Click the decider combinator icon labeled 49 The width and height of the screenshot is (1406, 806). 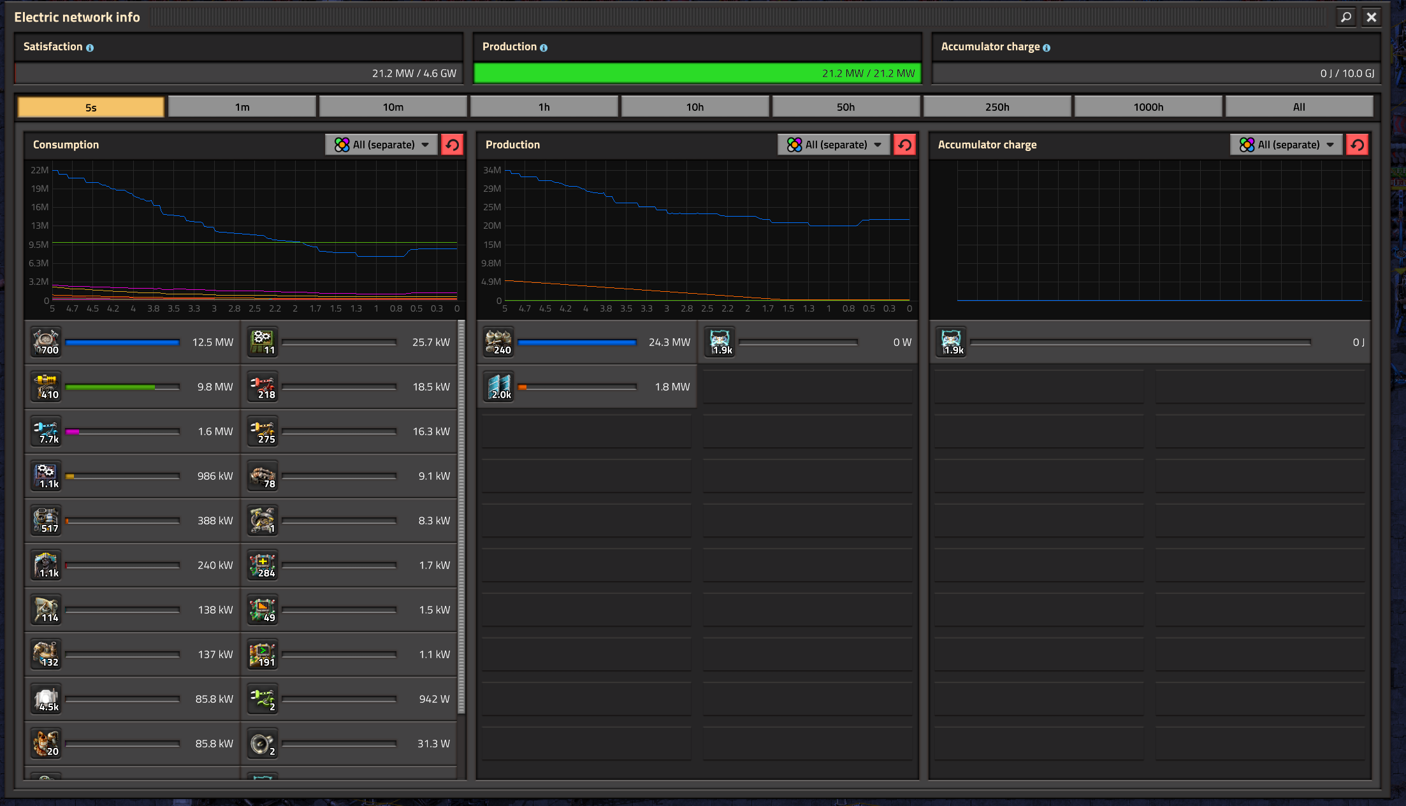point(263,610)
